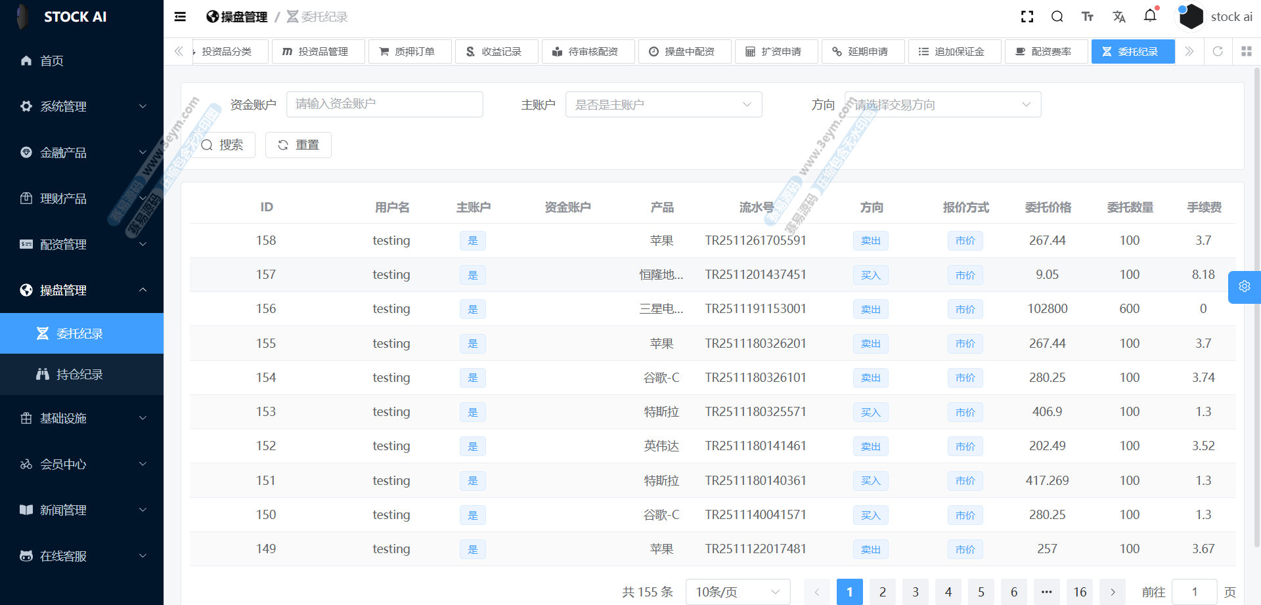Open the language translation icon

(x=1119, y=17)
